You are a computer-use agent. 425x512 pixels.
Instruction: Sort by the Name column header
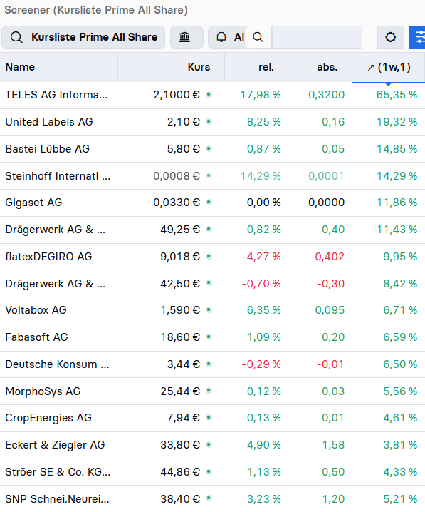point(20,67)
